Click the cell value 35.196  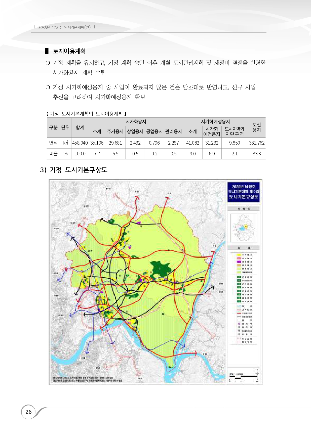tap(97, 143)
